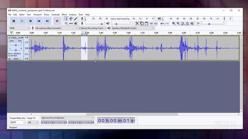The width and height of the screenshot is (248, 139).
Task: Open the Edit menu
Action: coord(15,15)
